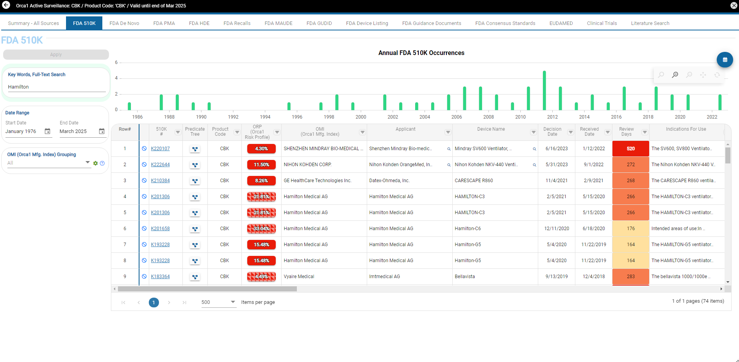Open the blue calendar floating button
The image size is (739, 362).
725,60
